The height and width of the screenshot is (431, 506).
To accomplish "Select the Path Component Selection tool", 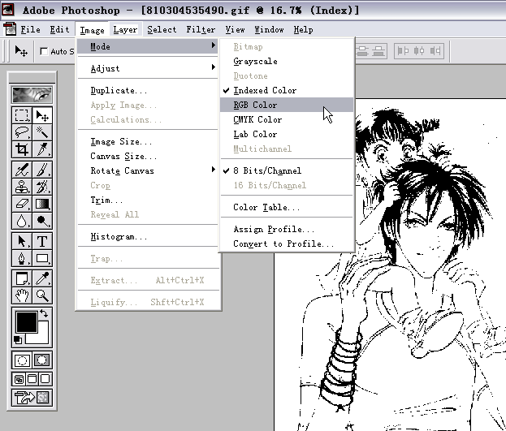I will pyautogui.click(x=22, y=241).
